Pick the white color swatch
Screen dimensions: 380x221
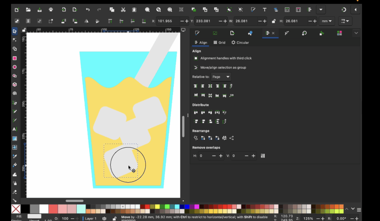click(44, 209)
